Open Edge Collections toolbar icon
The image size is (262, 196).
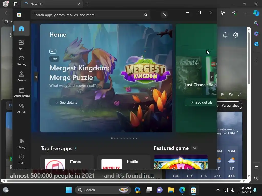click(223, 13)
